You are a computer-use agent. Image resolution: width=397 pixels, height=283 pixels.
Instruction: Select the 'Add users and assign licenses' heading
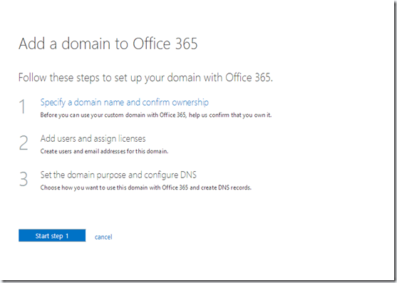pos(93,138)
